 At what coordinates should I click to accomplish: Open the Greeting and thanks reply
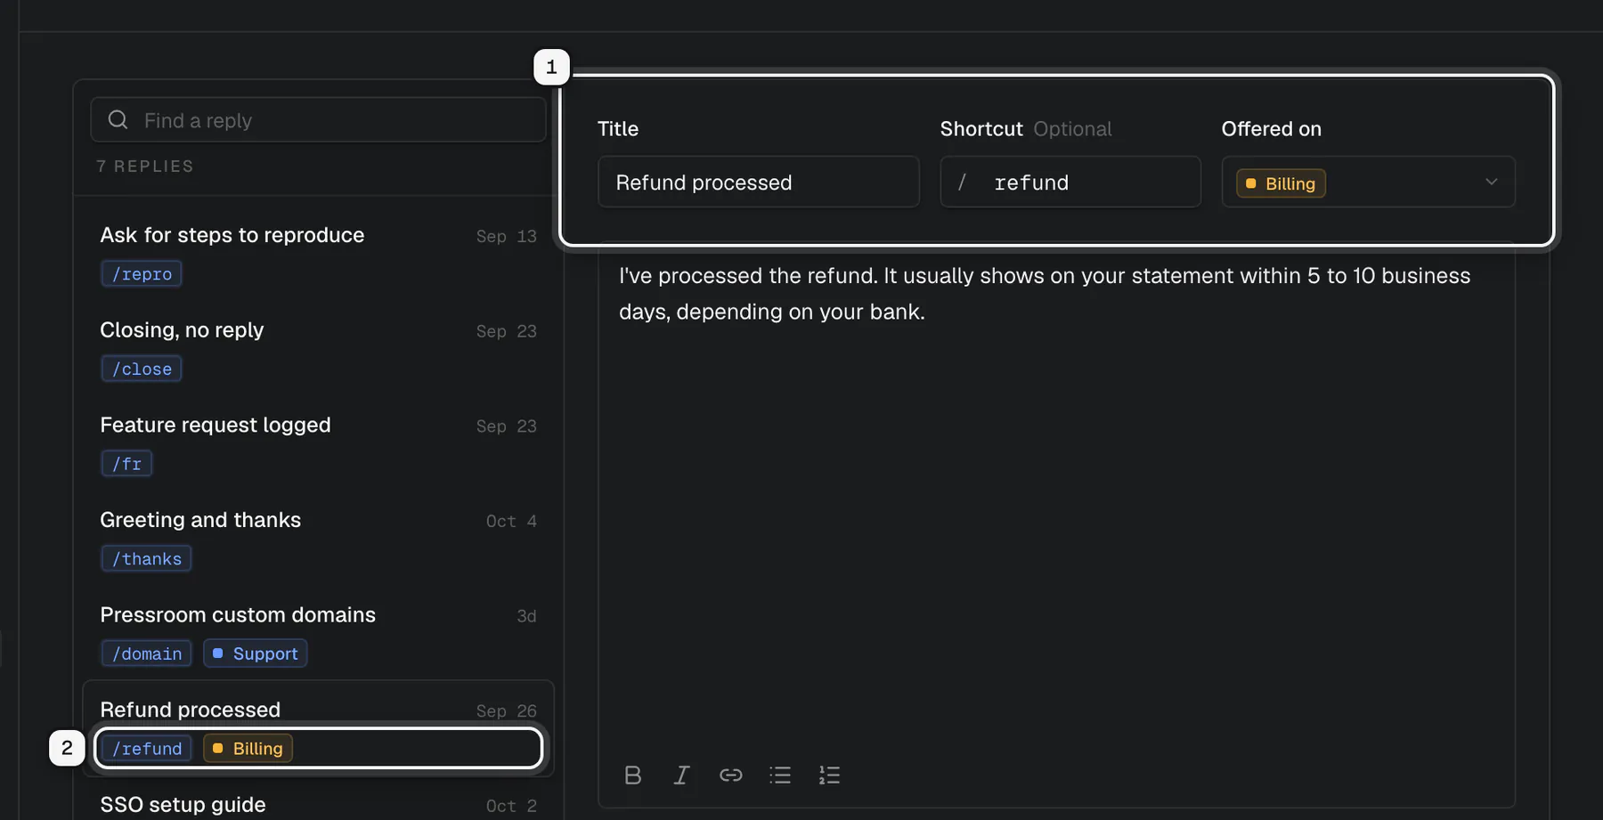(318, 539)
